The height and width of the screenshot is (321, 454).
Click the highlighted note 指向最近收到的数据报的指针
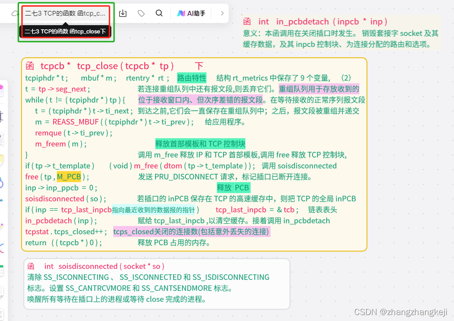pos(153,210)
